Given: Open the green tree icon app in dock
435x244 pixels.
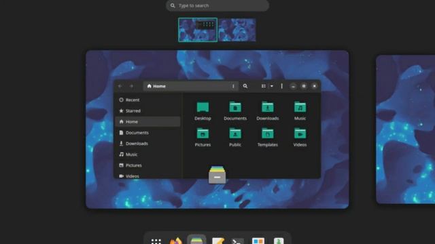Looking at the screenshot, I should point(279,241).
